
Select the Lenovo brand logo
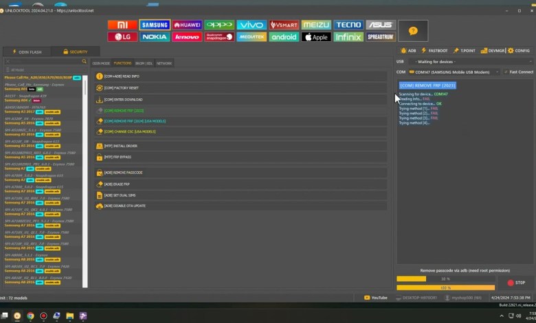(187, 37)
